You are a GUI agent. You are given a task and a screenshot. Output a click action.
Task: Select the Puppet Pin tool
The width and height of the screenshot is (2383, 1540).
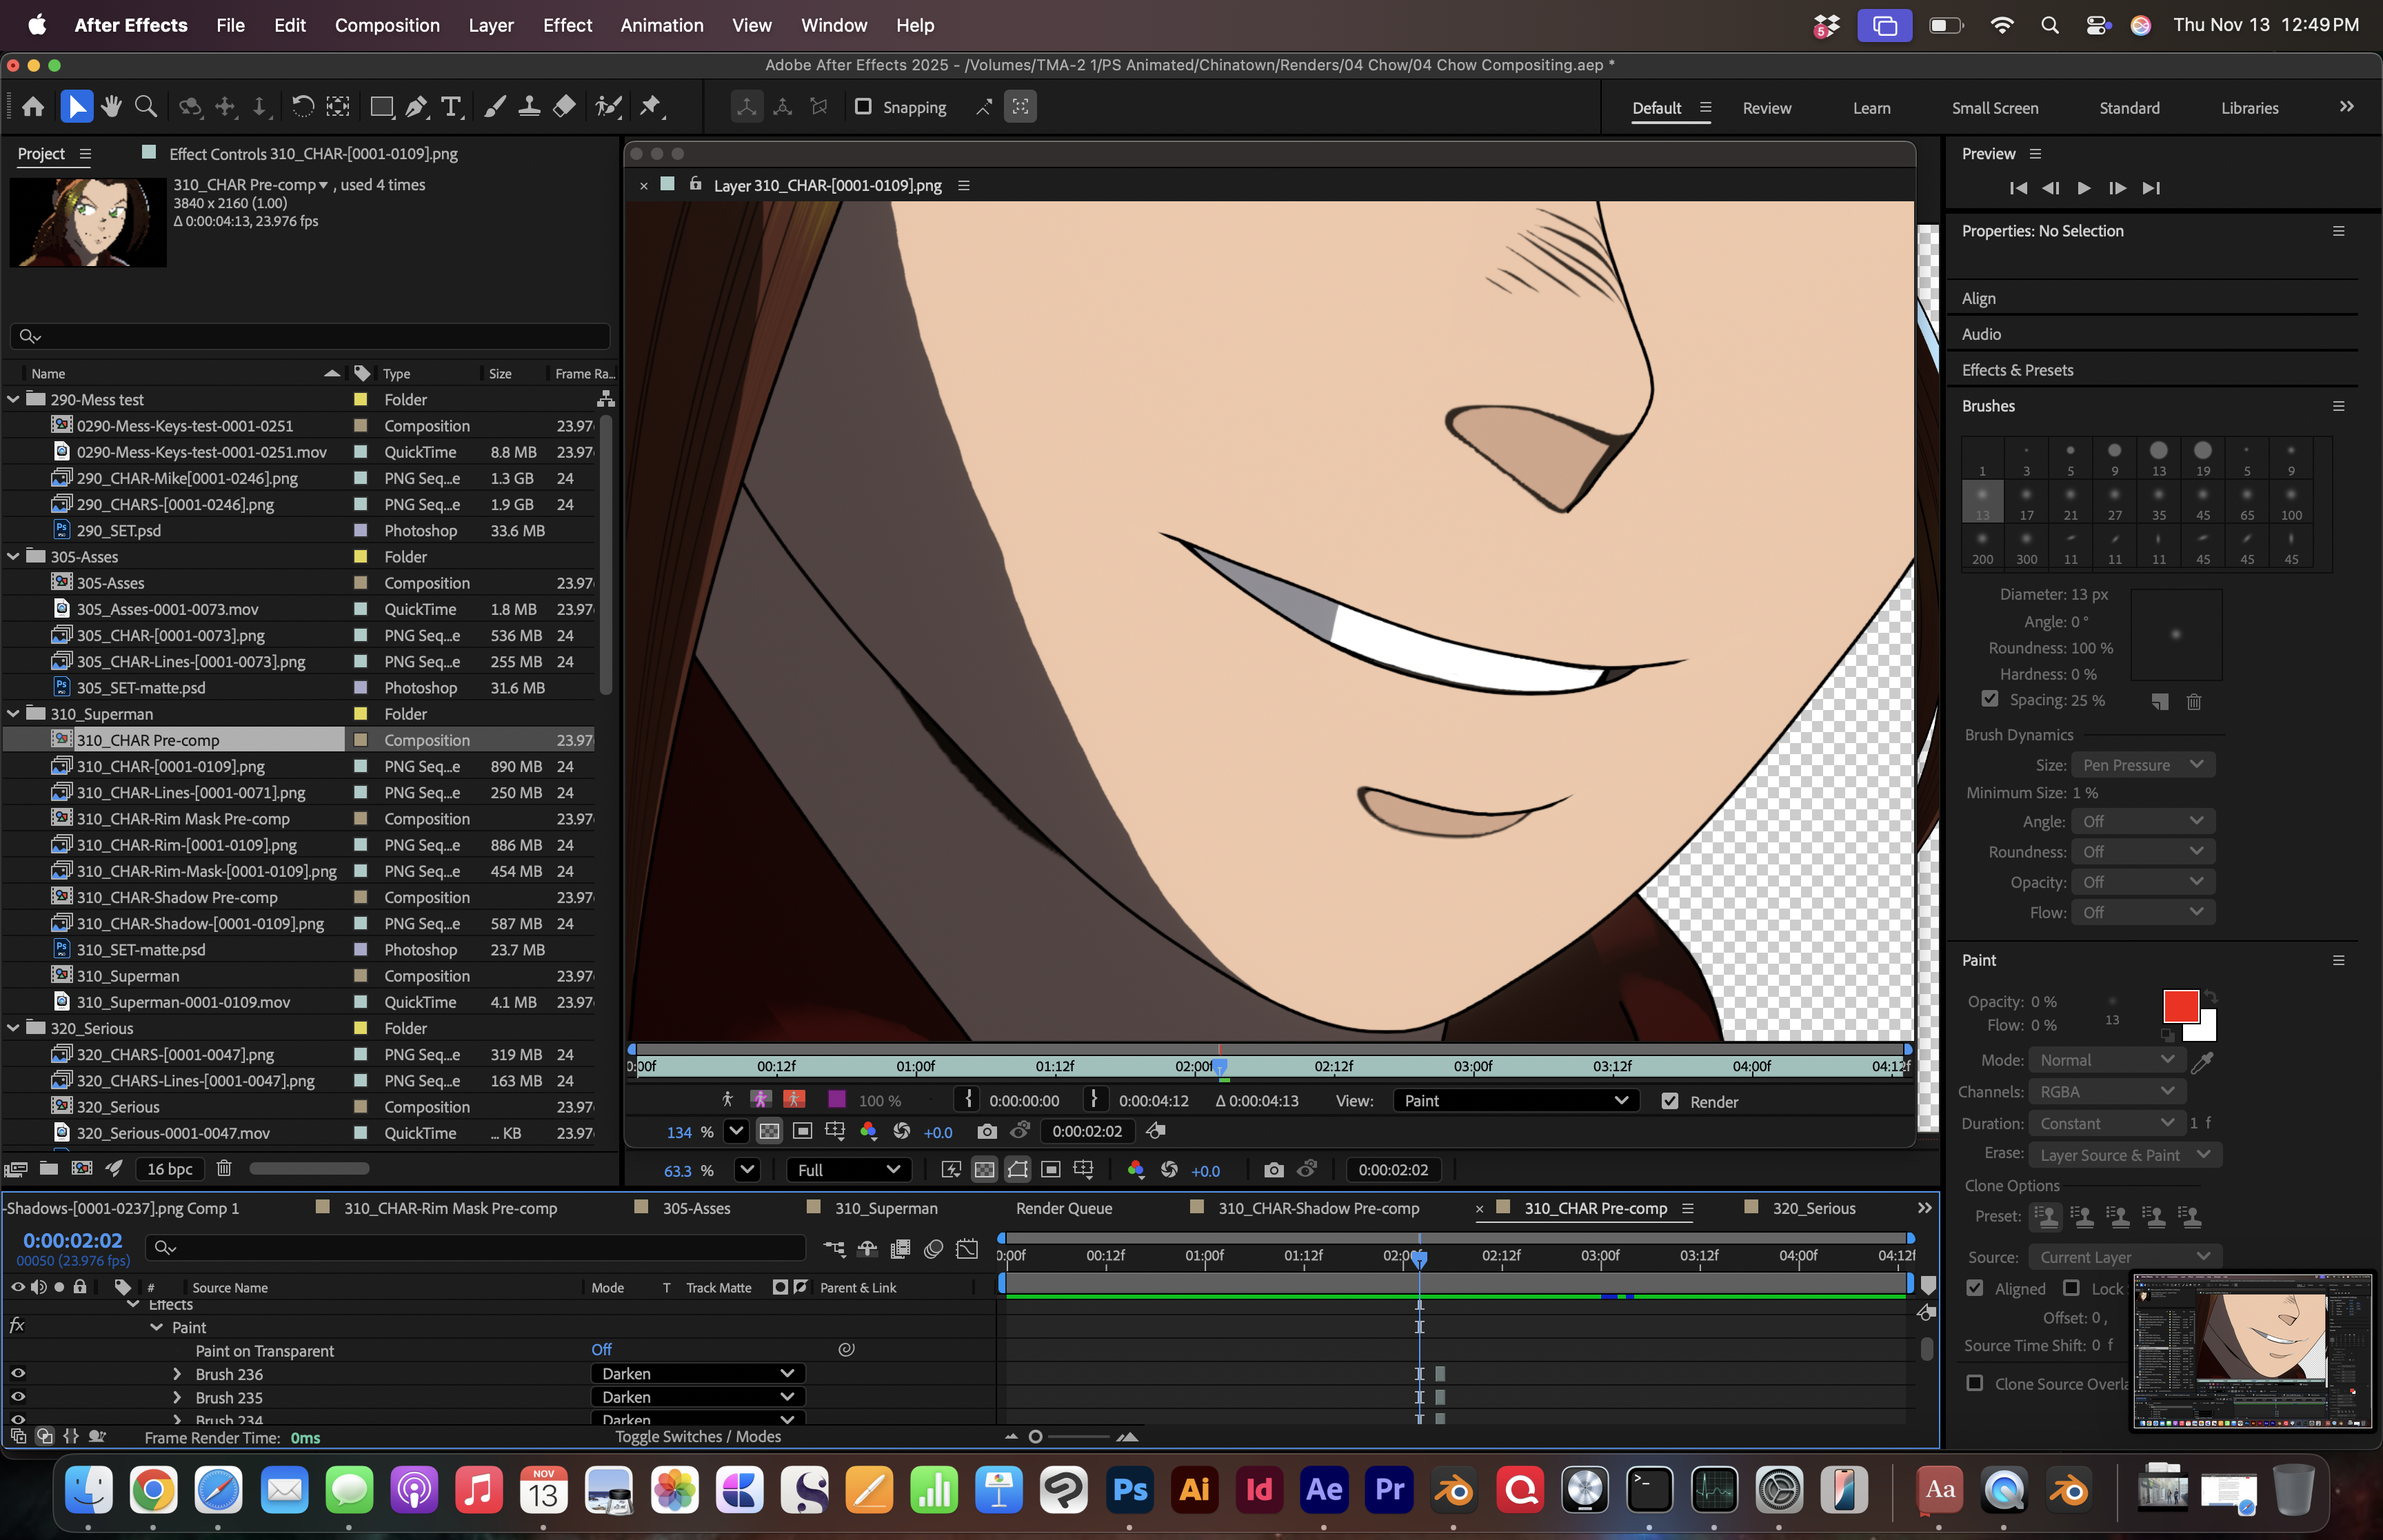(x=651, y=106)
